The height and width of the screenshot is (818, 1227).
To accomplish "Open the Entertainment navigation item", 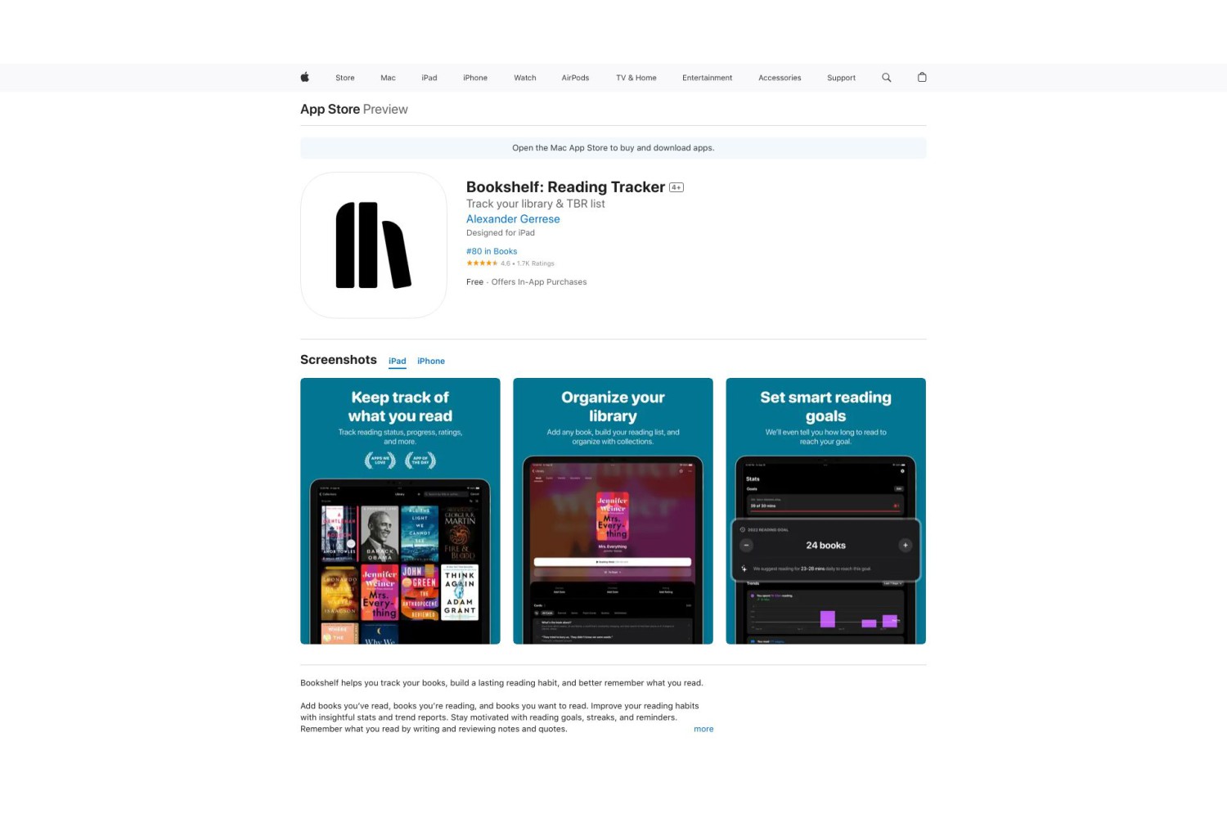I will 708,78.
